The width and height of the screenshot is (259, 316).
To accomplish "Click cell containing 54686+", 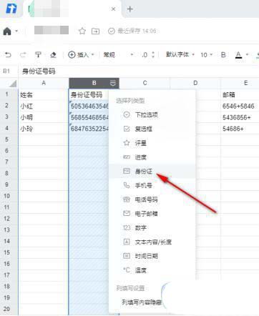I will [240, 129].
